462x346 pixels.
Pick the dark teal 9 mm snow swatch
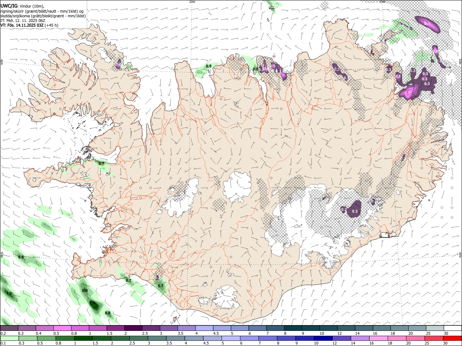(x=311, y=328)
